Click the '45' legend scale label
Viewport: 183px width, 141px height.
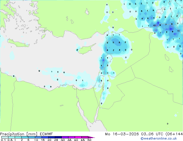click(83, 140)
